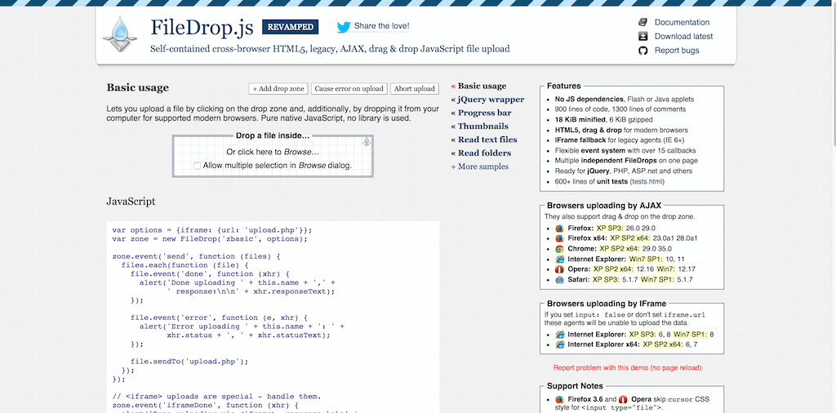Viewport: 836px width, 413px height.
Task: Click the Support Notes title
Action: pos(575,386)
